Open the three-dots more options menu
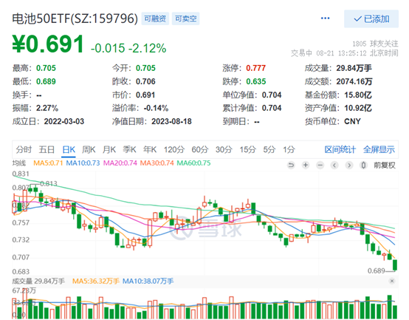The height and width of the screenshot is (320, 409). pyautogui.click(x=325, y=18)
